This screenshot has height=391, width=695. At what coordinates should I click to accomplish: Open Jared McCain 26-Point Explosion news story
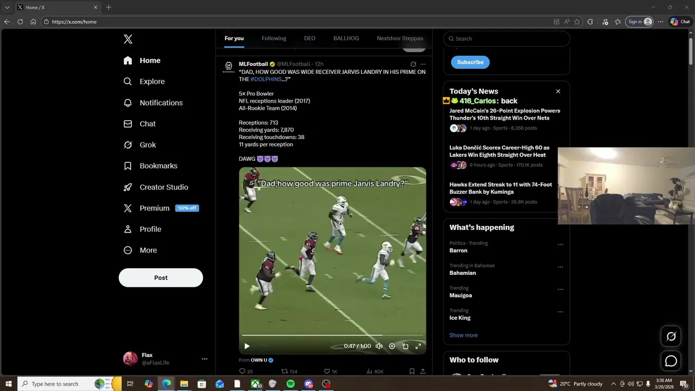click(x=504, y=114)
